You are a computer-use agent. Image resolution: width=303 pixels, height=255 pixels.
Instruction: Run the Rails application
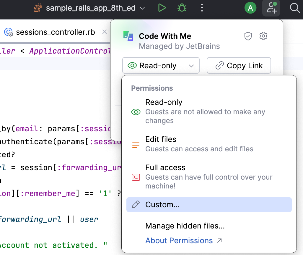pos(162,8)
